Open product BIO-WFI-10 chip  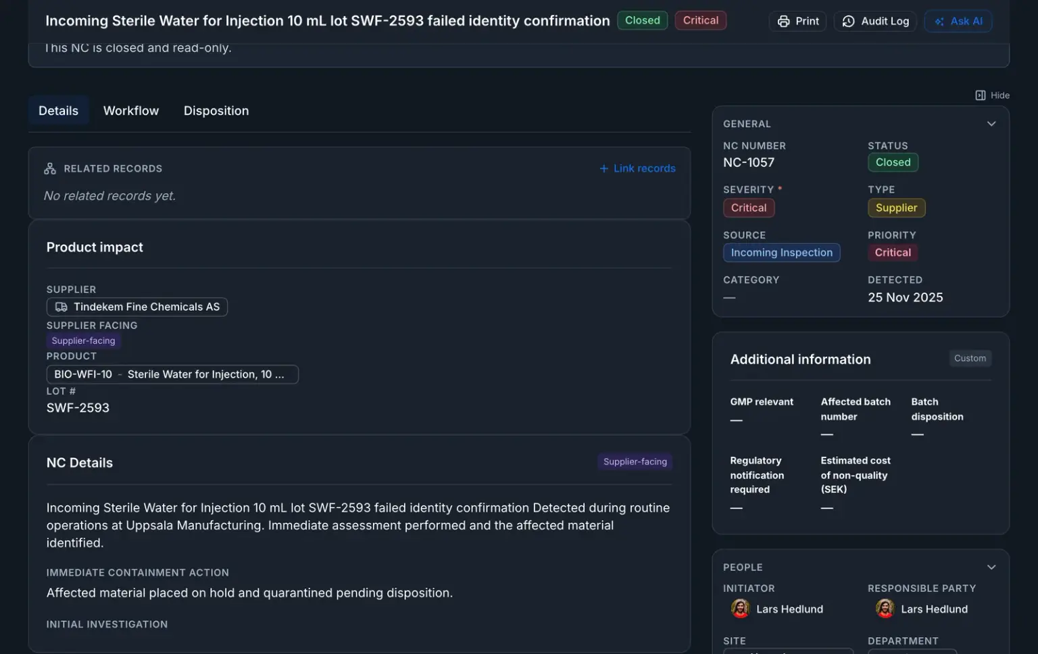point(172,374)
